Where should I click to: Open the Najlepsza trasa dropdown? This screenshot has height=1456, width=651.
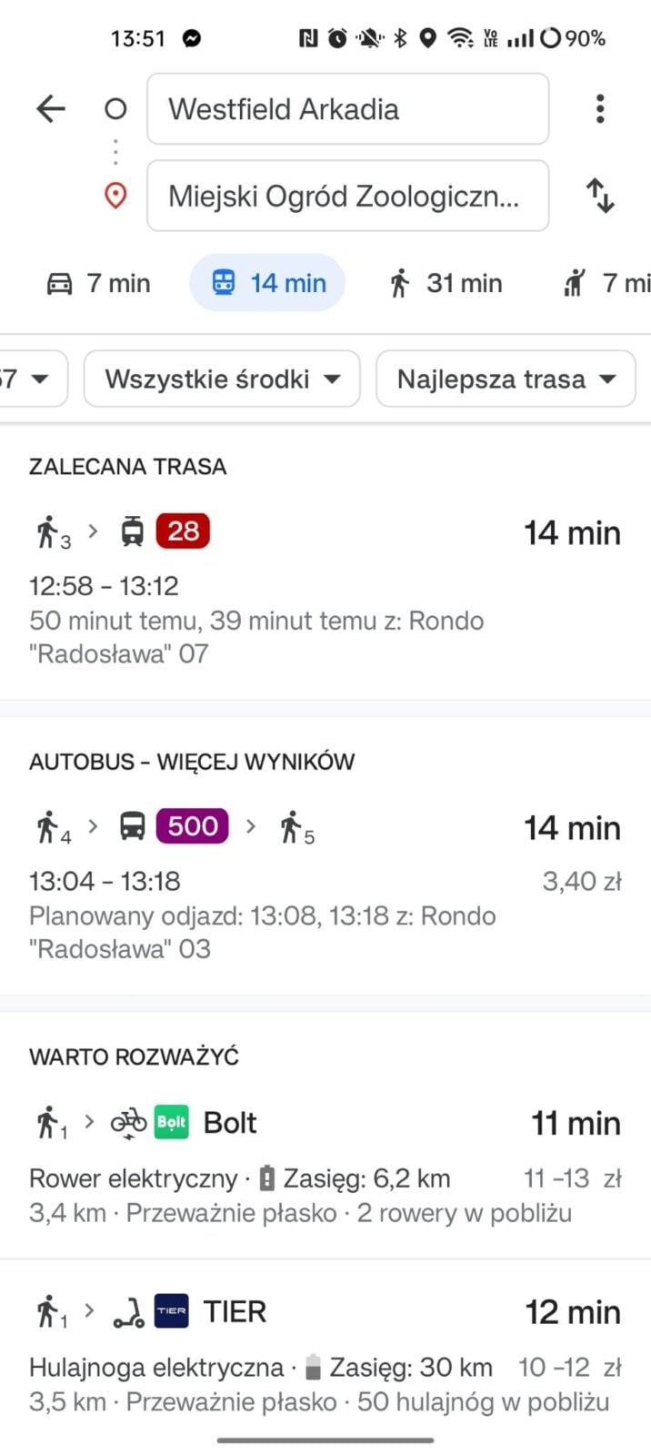click(x=505, y=379)
